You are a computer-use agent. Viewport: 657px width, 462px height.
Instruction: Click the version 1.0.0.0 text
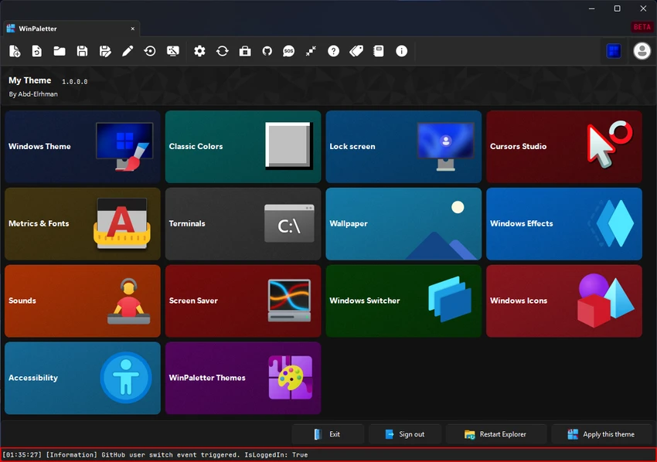(74, 82)
